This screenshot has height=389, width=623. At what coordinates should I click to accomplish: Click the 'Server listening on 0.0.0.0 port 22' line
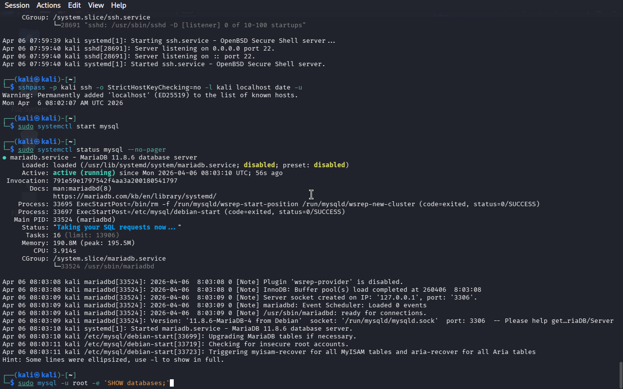pyautogui.click(x=204, y=49)
